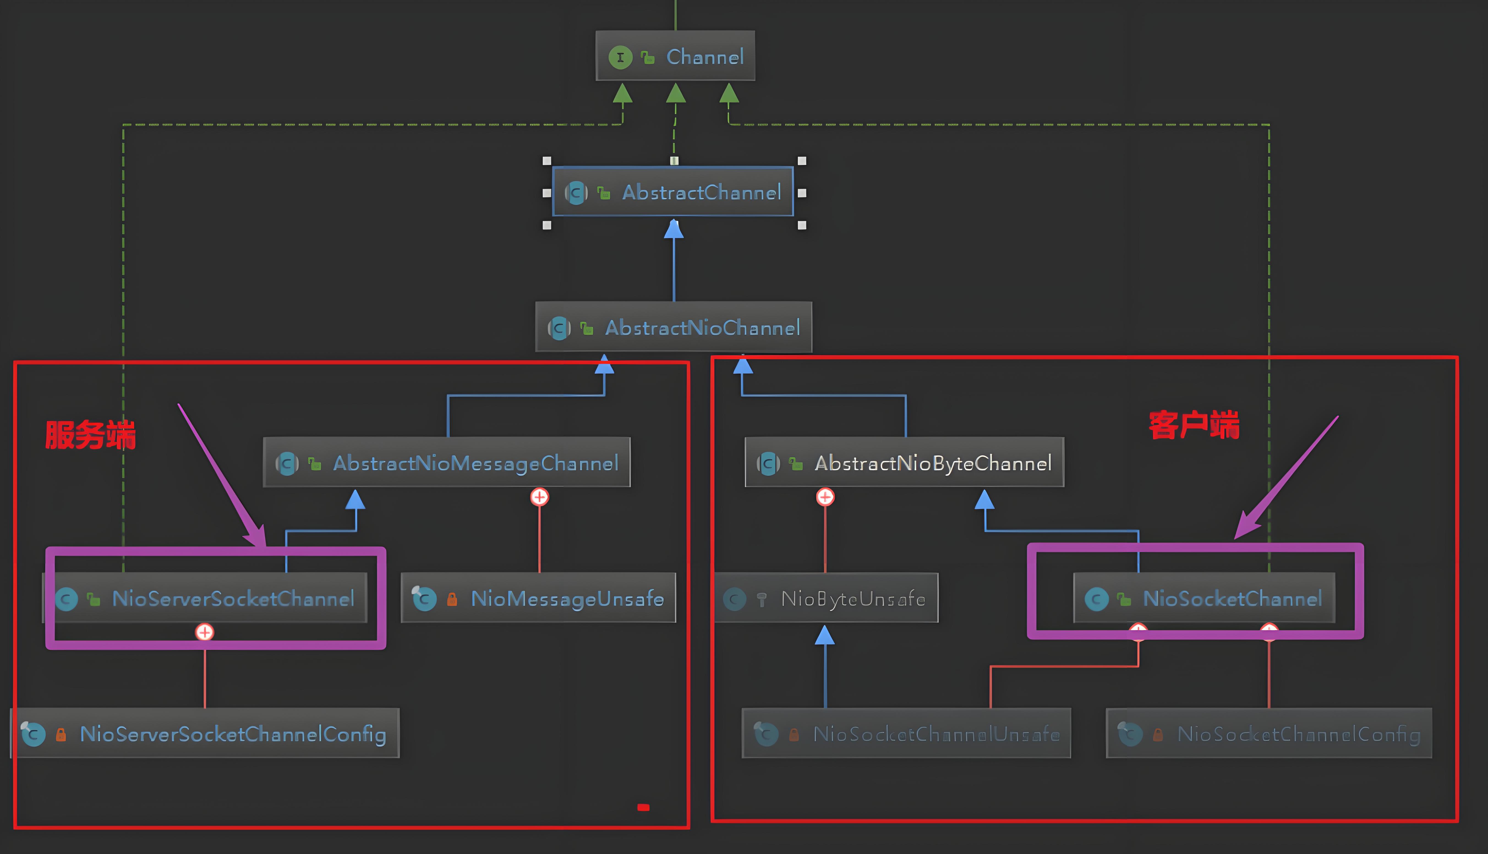Click the handle to the right of AbstractChannel
This screenshot has height=854, width=1488.
802,193
